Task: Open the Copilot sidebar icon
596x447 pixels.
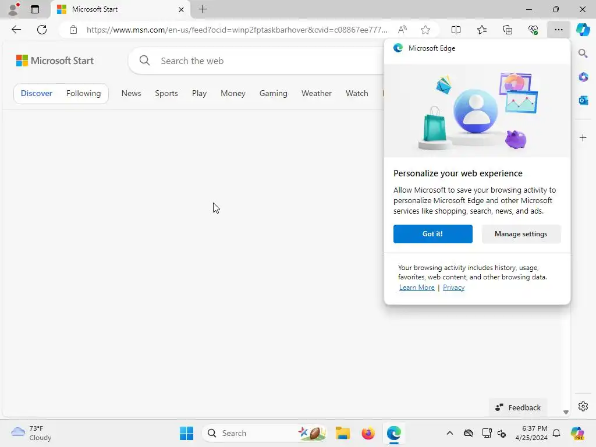Action: click(x=583, y=30)
